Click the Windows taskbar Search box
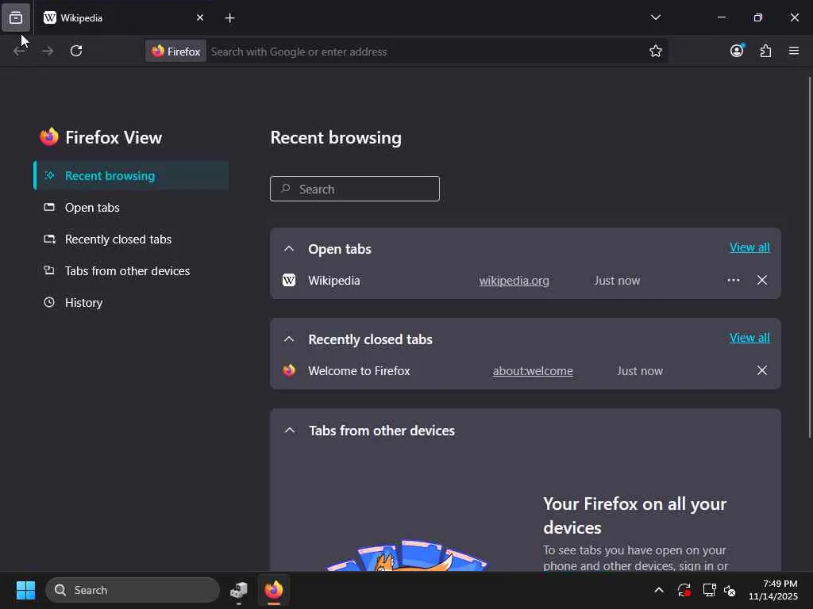The image size is (813, 609). [x=133, y=590]
